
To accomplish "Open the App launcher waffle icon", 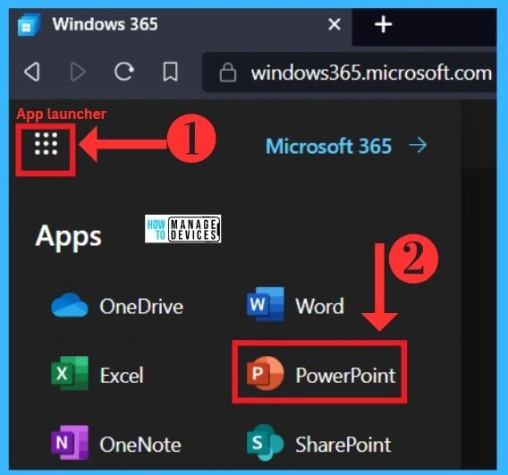I will (46, 143).
